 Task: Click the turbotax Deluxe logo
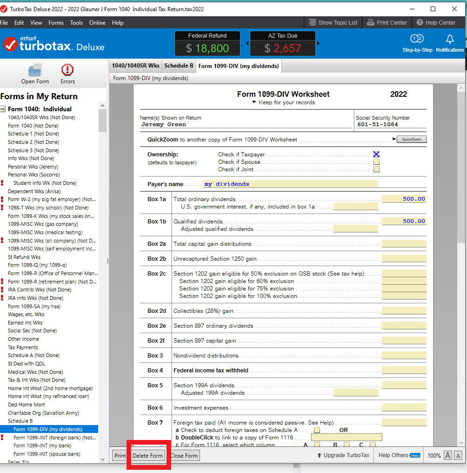pos(54,44)
